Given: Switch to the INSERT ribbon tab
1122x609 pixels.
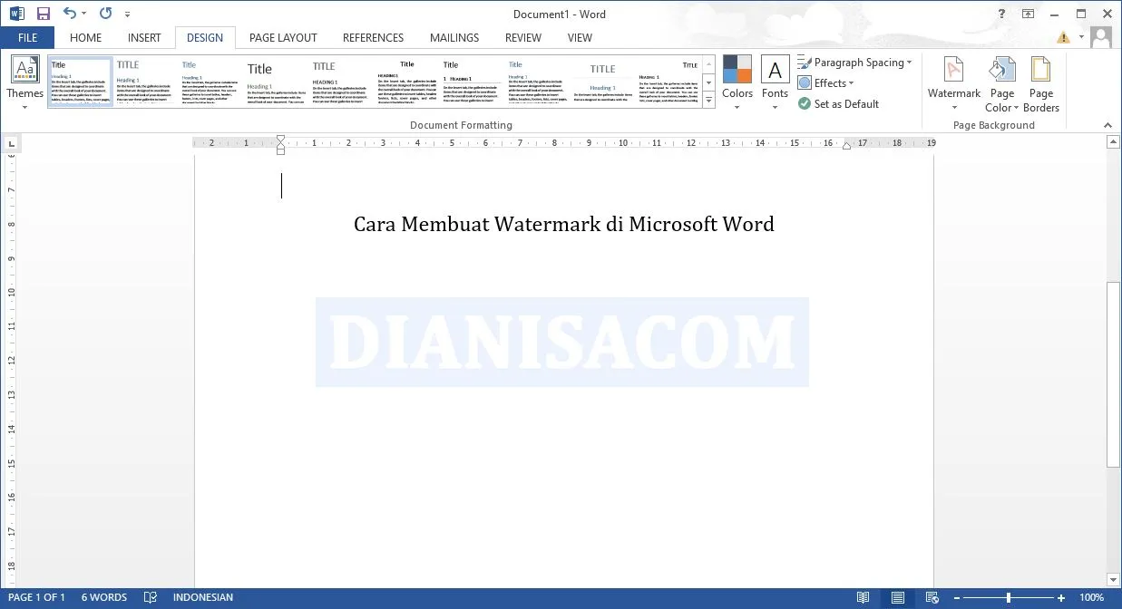Looking at the screenshot, I should click(144, 37).
